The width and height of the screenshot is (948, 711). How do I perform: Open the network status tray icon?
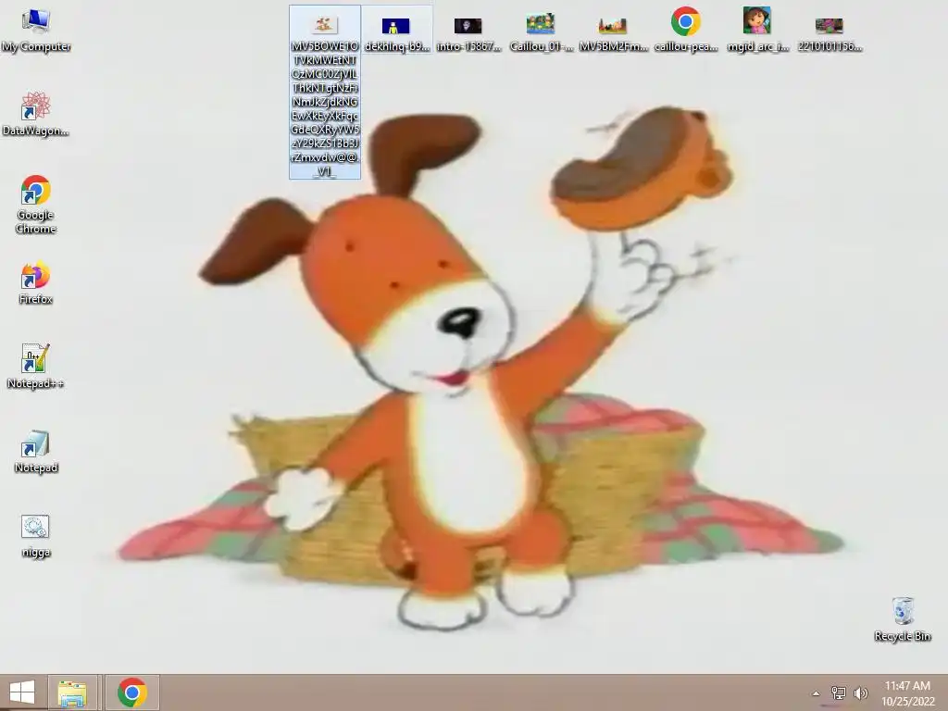click(839, 692)
